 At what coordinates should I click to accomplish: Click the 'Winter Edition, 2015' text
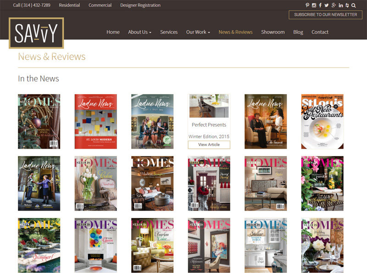click(x=209, y=137)
